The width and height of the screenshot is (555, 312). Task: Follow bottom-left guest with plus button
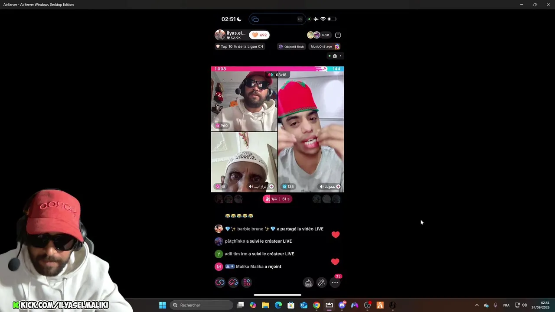pos(271,187)
